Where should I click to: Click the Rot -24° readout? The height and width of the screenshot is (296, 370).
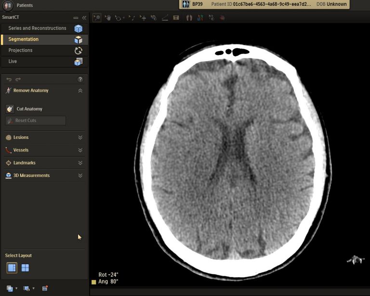tap(108, 275)
